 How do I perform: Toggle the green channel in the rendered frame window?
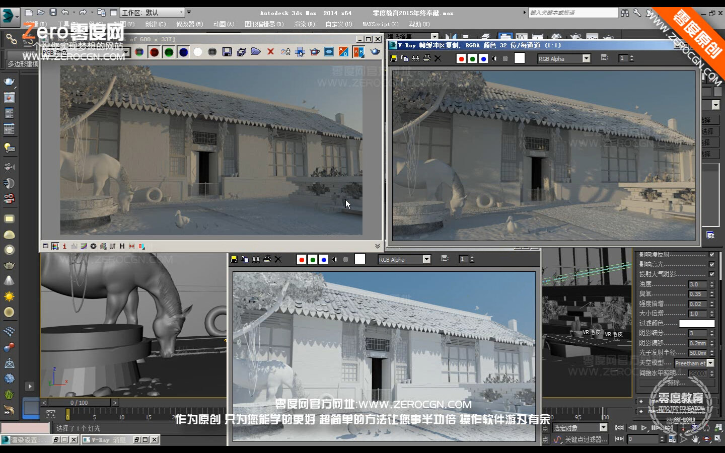click(169, 52)
